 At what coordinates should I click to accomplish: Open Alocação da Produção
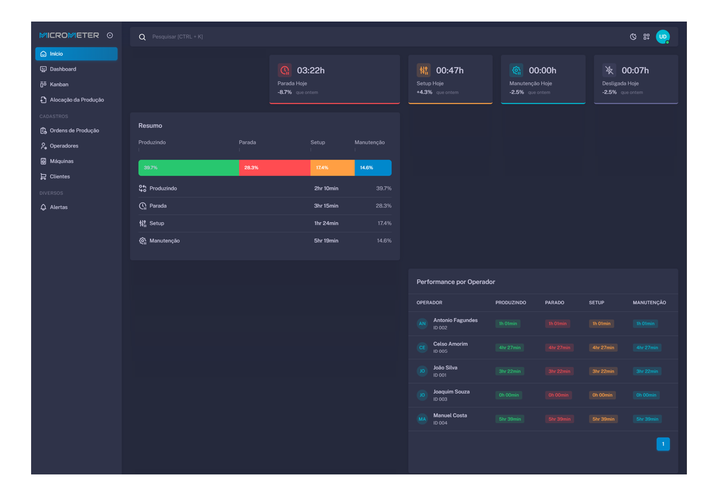76,100
